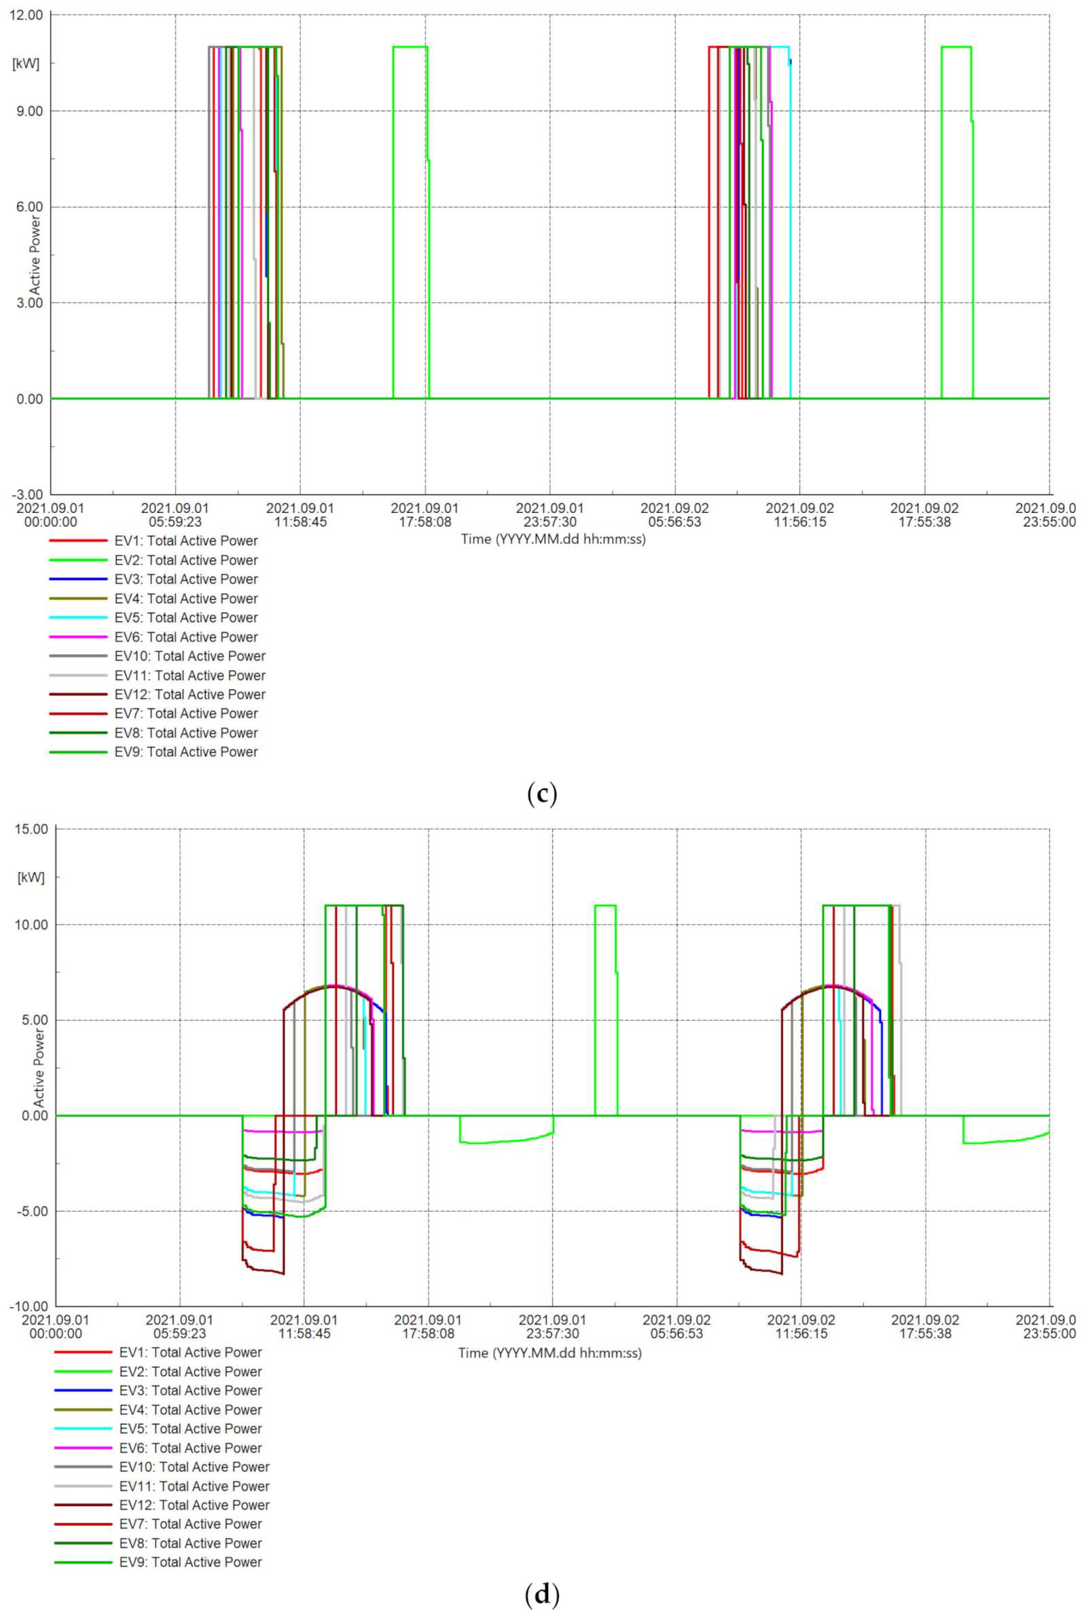
Task: Select 'EV5: Total Active Power' in chart (c) legend
Action: coord(186,617)
